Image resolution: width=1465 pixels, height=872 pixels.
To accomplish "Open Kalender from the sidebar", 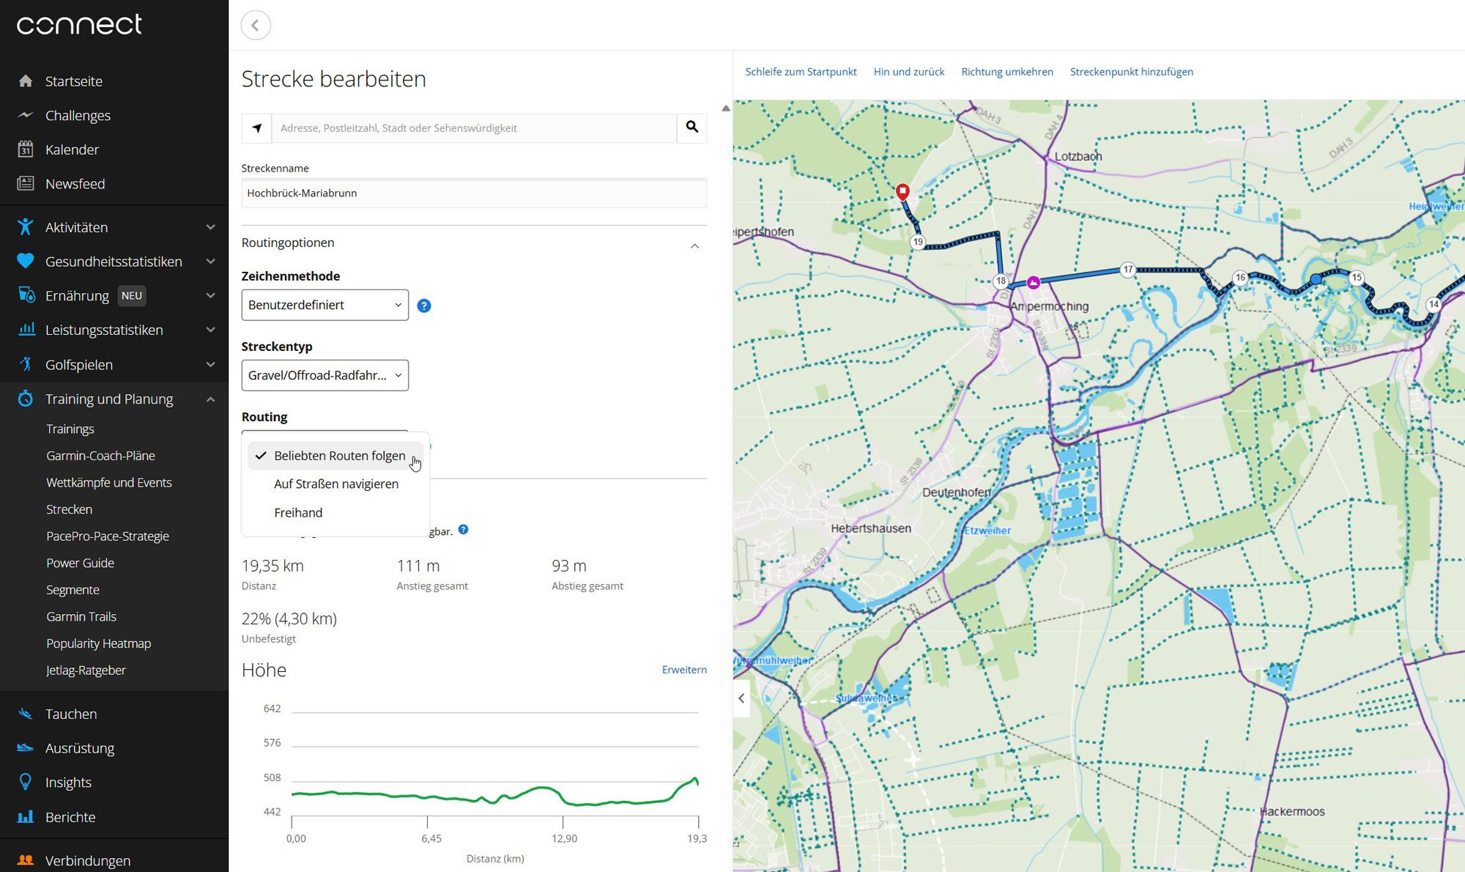I will click(72, 149).
